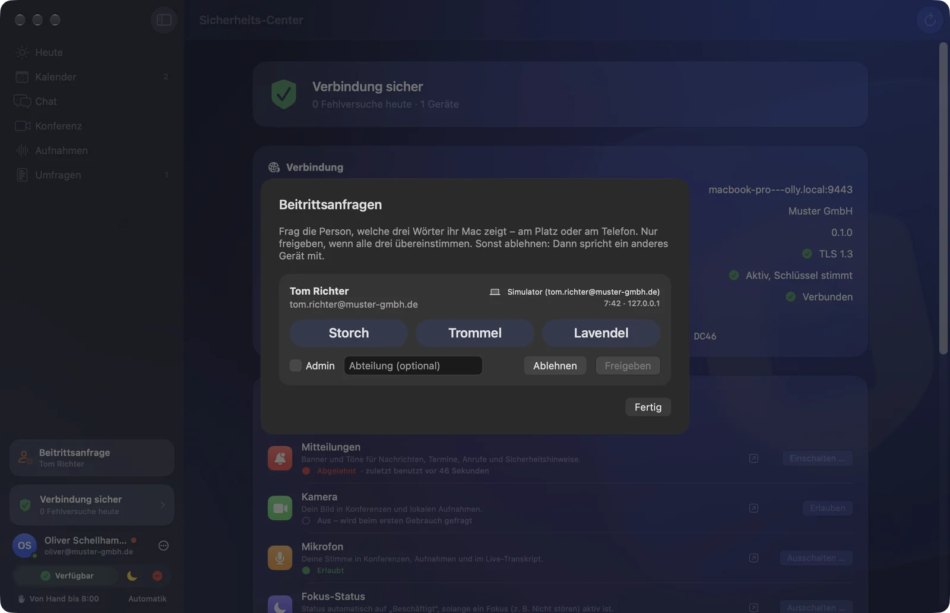950x613 pixels.
Task: Click the Heute sun icon
Action: coord(22,52)
